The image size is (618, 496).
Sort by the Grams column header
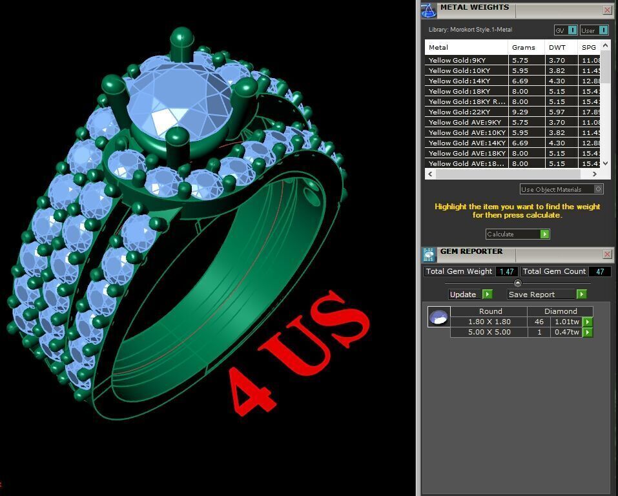[x=526, y=47]
